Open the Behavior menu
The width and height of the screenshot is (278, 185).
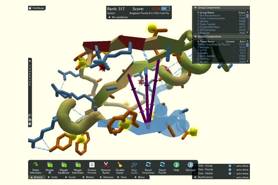(107, 177)
